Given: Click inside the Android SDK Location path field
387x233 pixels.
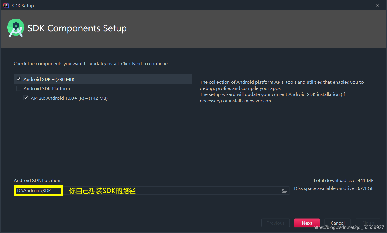Looking at the screenshot, I should (145, 190).
